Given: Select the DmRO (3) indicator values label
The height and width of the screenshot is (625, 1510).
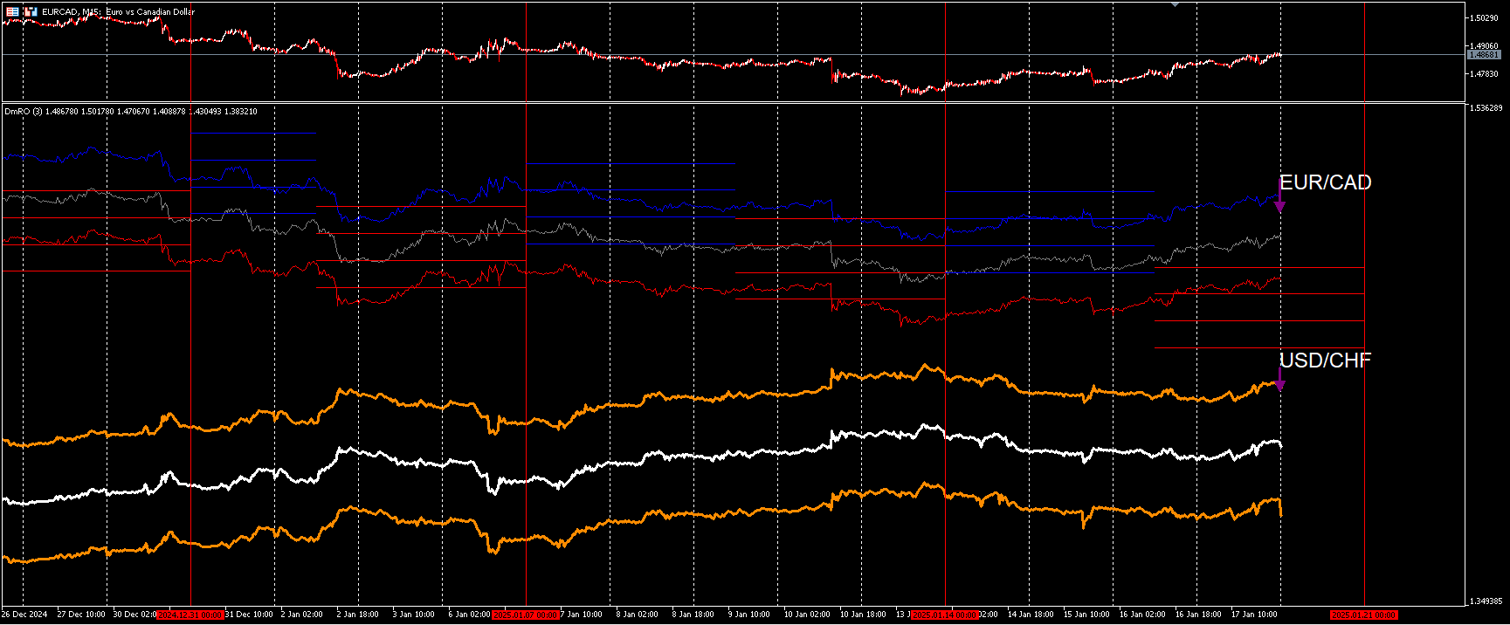Looking at the screenshot, I should [x=131, y=111].
